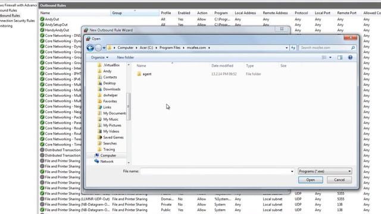
Task: Click the New folder button
Action: click(x=126, y=58)
